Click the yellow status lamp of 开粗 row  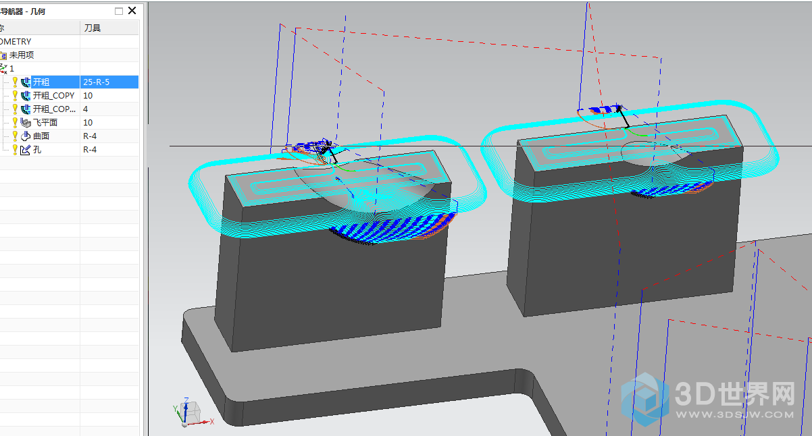[15, 82]
